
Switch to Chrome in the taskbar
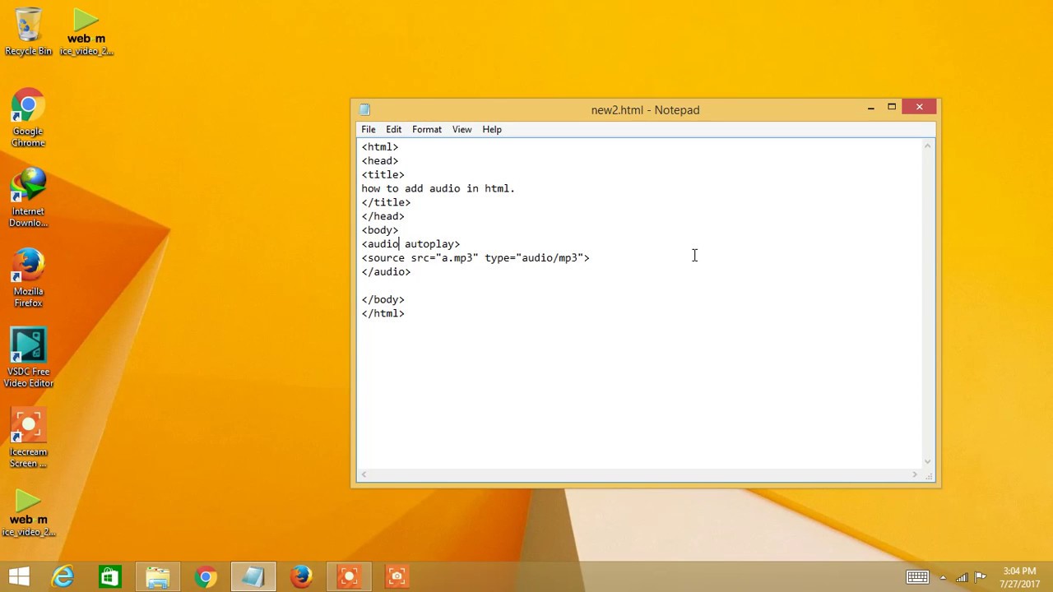click(x=206, y=576)
